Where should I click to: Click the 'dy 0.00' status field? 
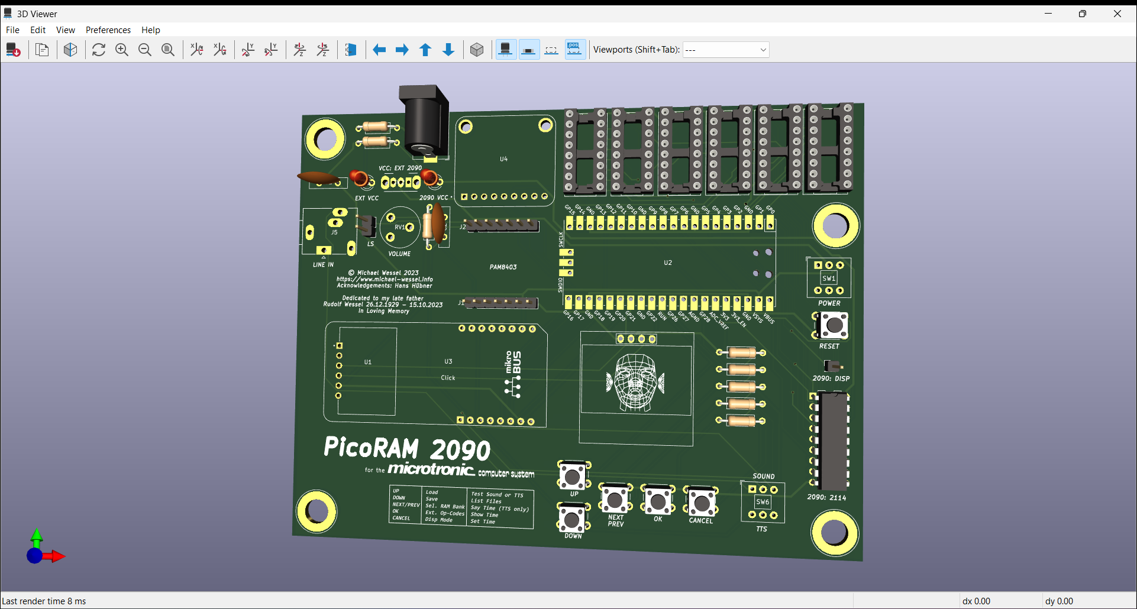(x=1059, y=601)
